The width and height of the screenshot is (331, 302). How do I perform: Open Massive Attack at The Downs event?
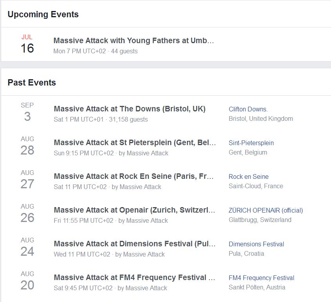129,109
